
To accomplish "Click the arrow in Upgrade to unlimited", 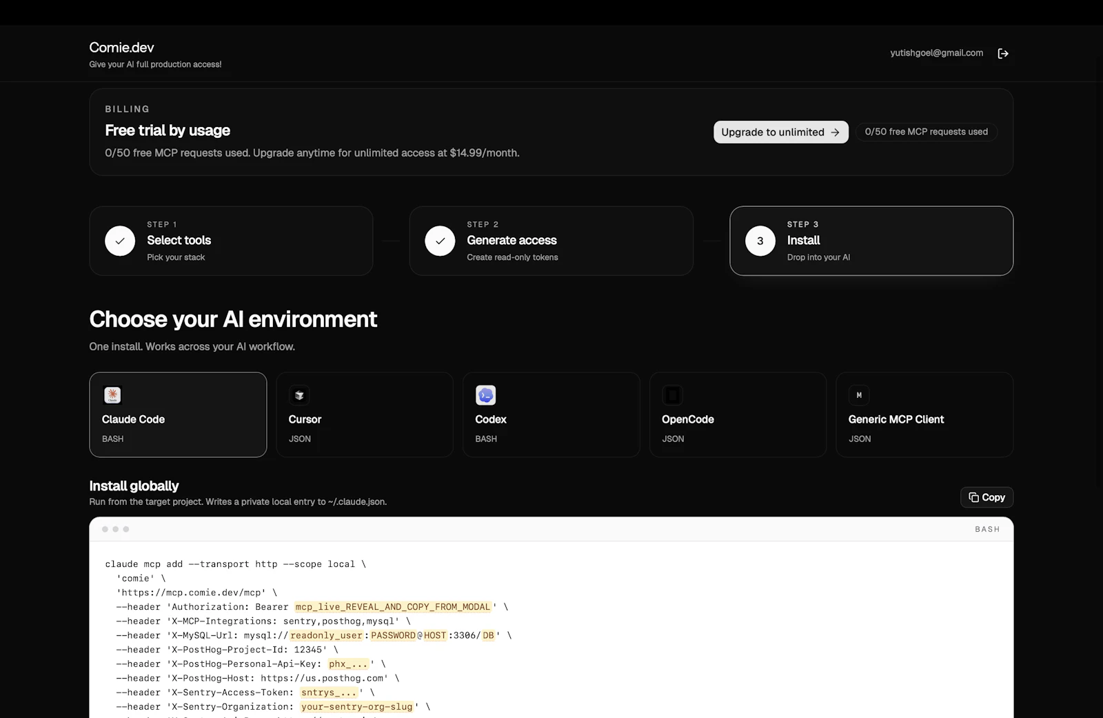I will coord(835,132).
